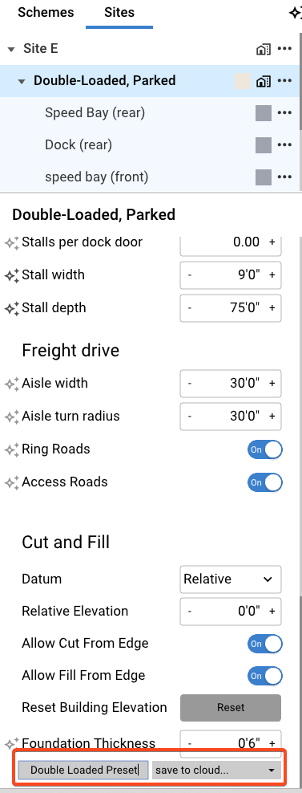
Task: Click sparkle icon beside Stall width
Action: [x=11, y=275]
